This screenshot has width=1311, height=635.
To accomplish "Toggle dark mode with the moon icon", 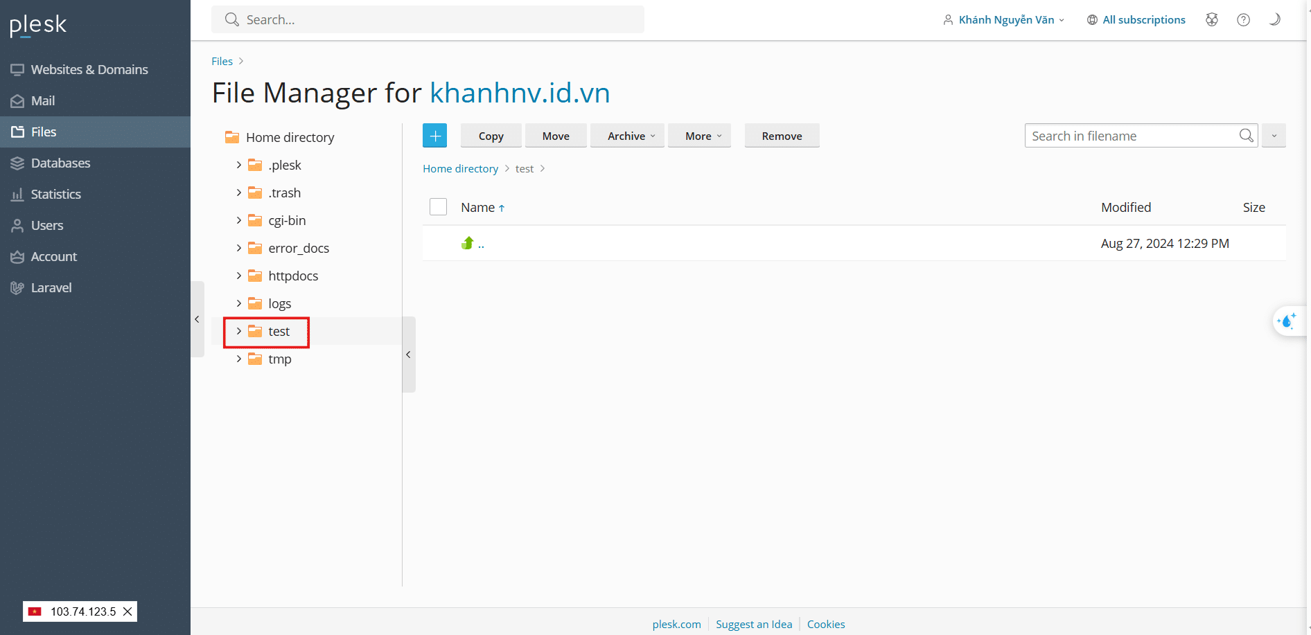I will [1274, 19].
